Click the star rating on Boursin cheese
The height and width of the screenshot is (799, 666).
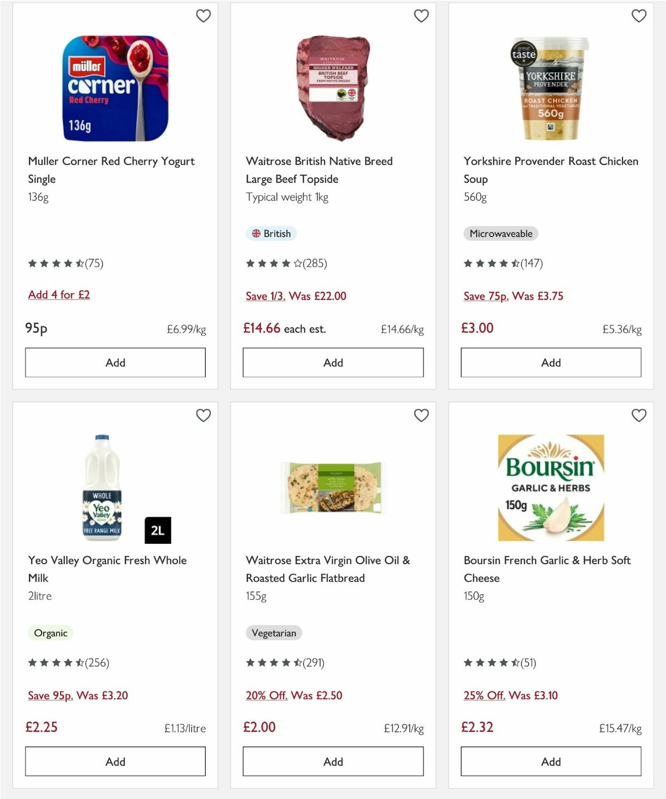click(x=501, y=663)
